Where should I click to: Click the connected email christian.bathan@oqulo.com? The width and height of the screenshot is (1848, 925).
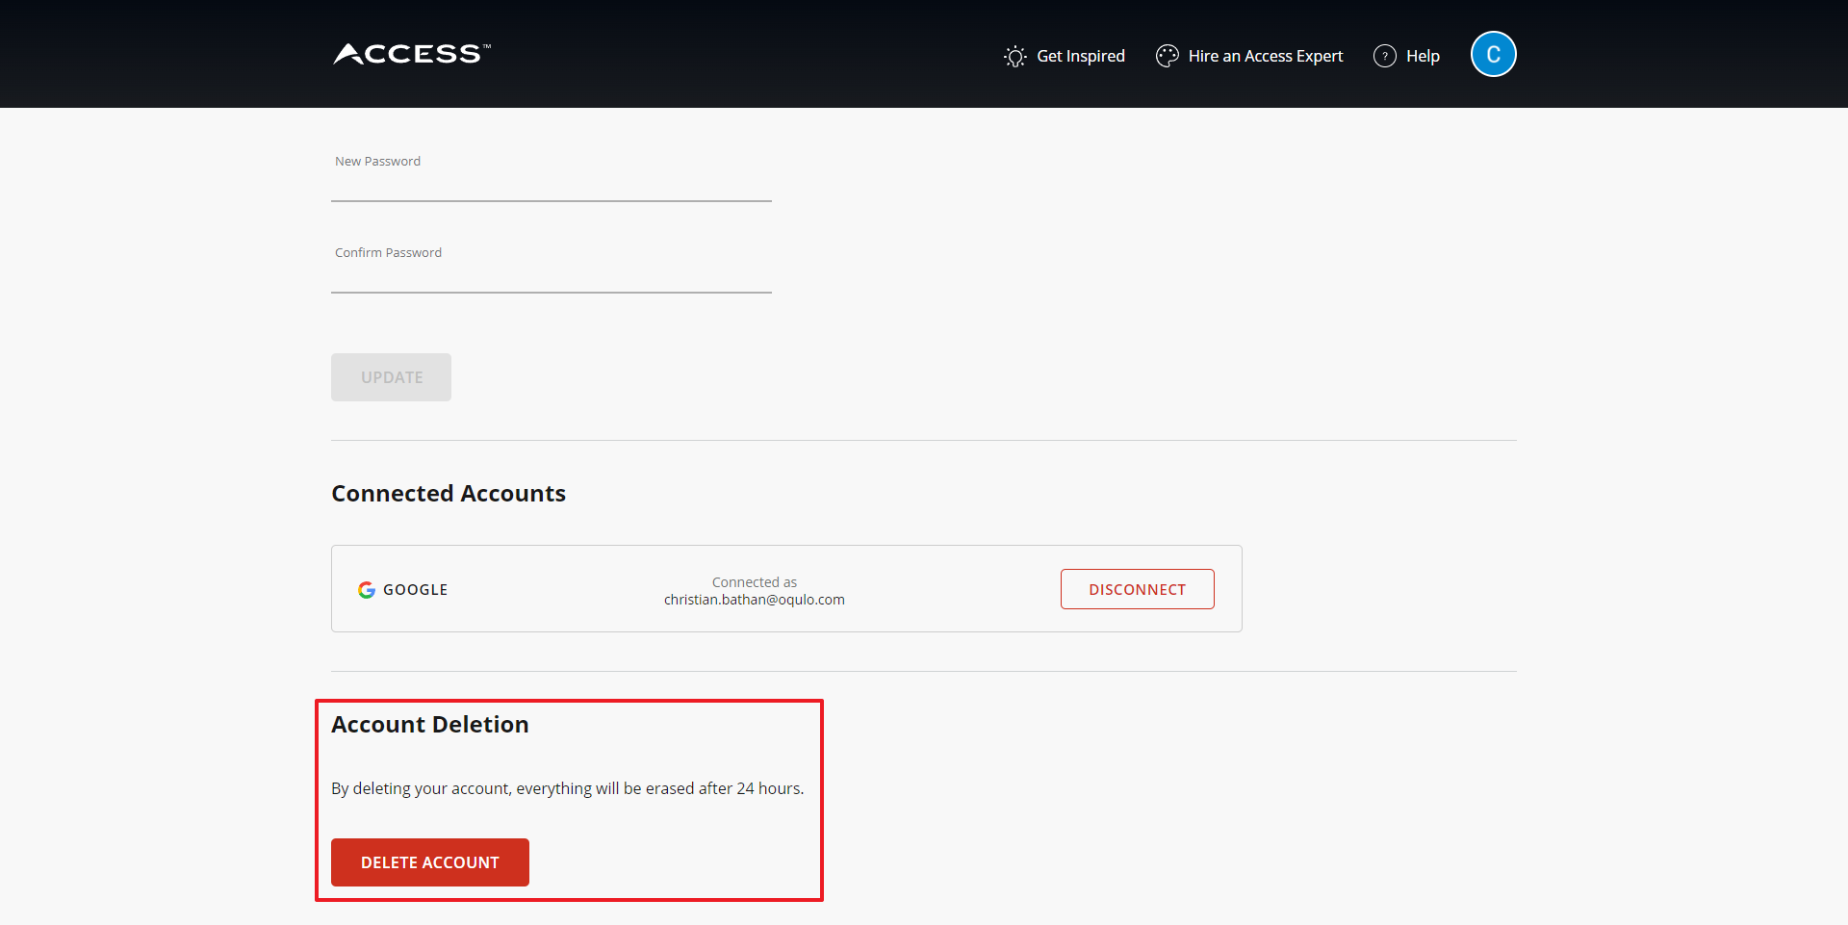click(754, 600)
